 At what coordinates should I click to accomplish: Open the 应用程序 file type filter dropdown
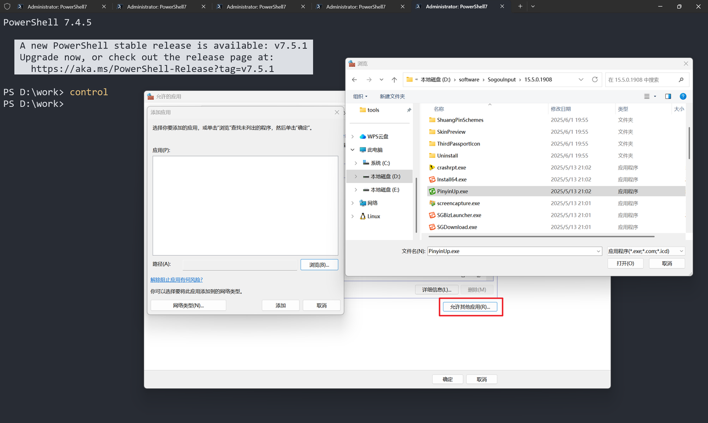pos(646,251)
